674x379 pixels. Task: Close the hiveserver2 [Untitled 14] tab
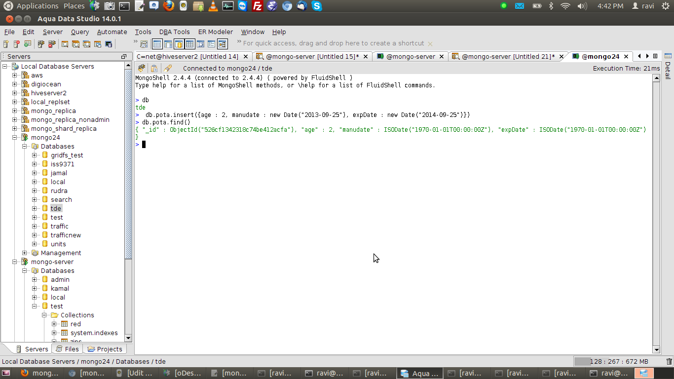pyautogui.click(x=246, y=57)
